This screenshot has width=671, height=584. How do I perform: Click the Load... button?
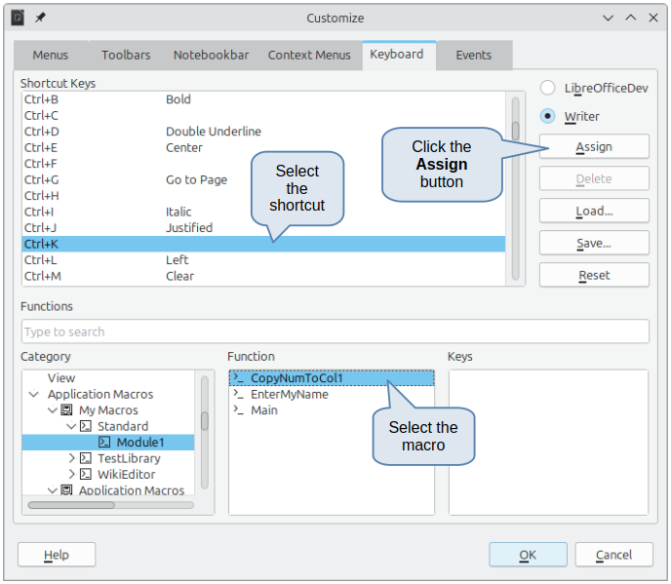594,211
